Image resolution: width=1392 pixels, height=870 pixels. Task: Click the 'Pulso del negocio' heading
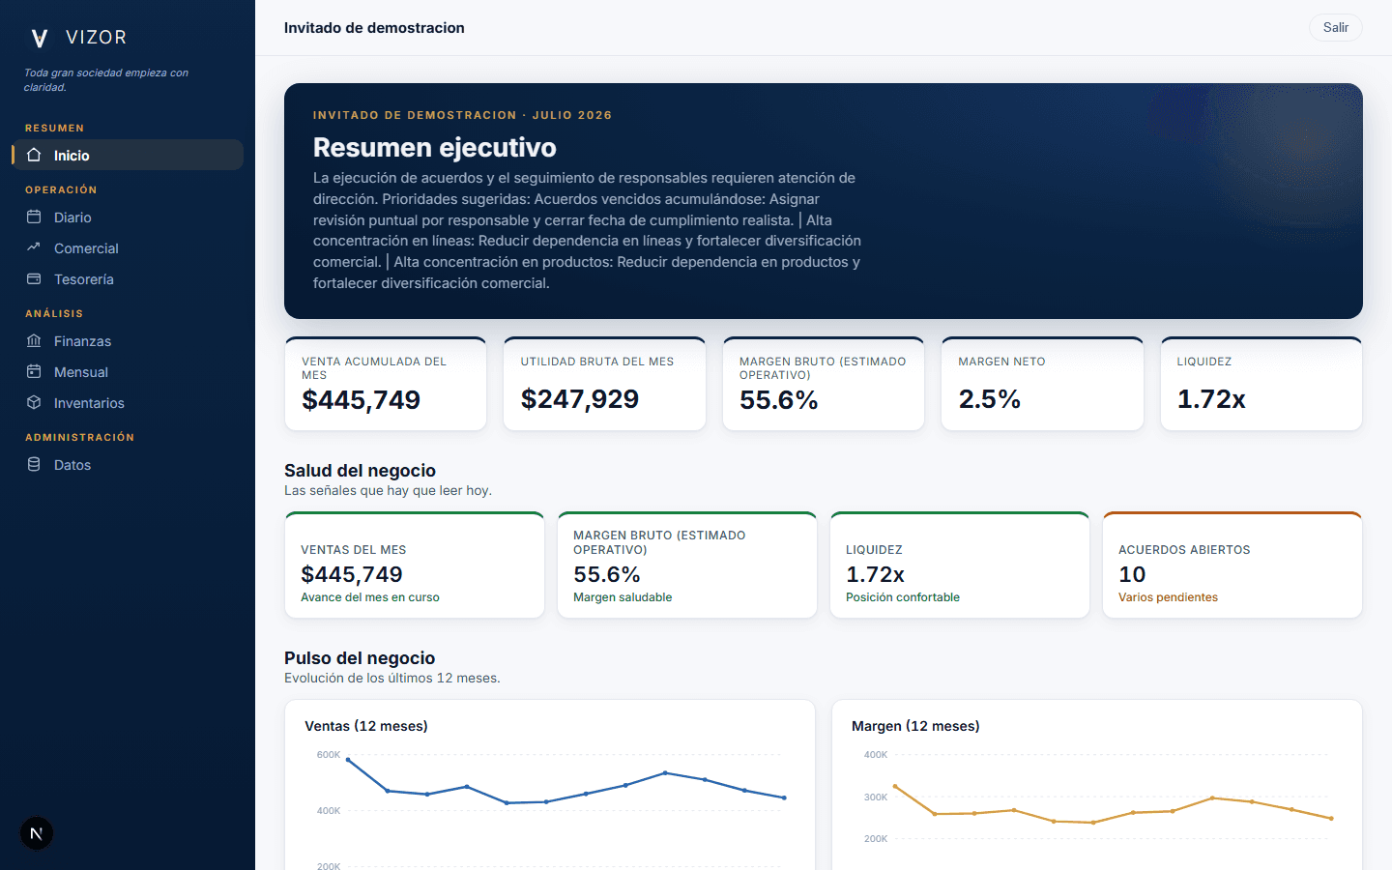[x=360, y=658]
